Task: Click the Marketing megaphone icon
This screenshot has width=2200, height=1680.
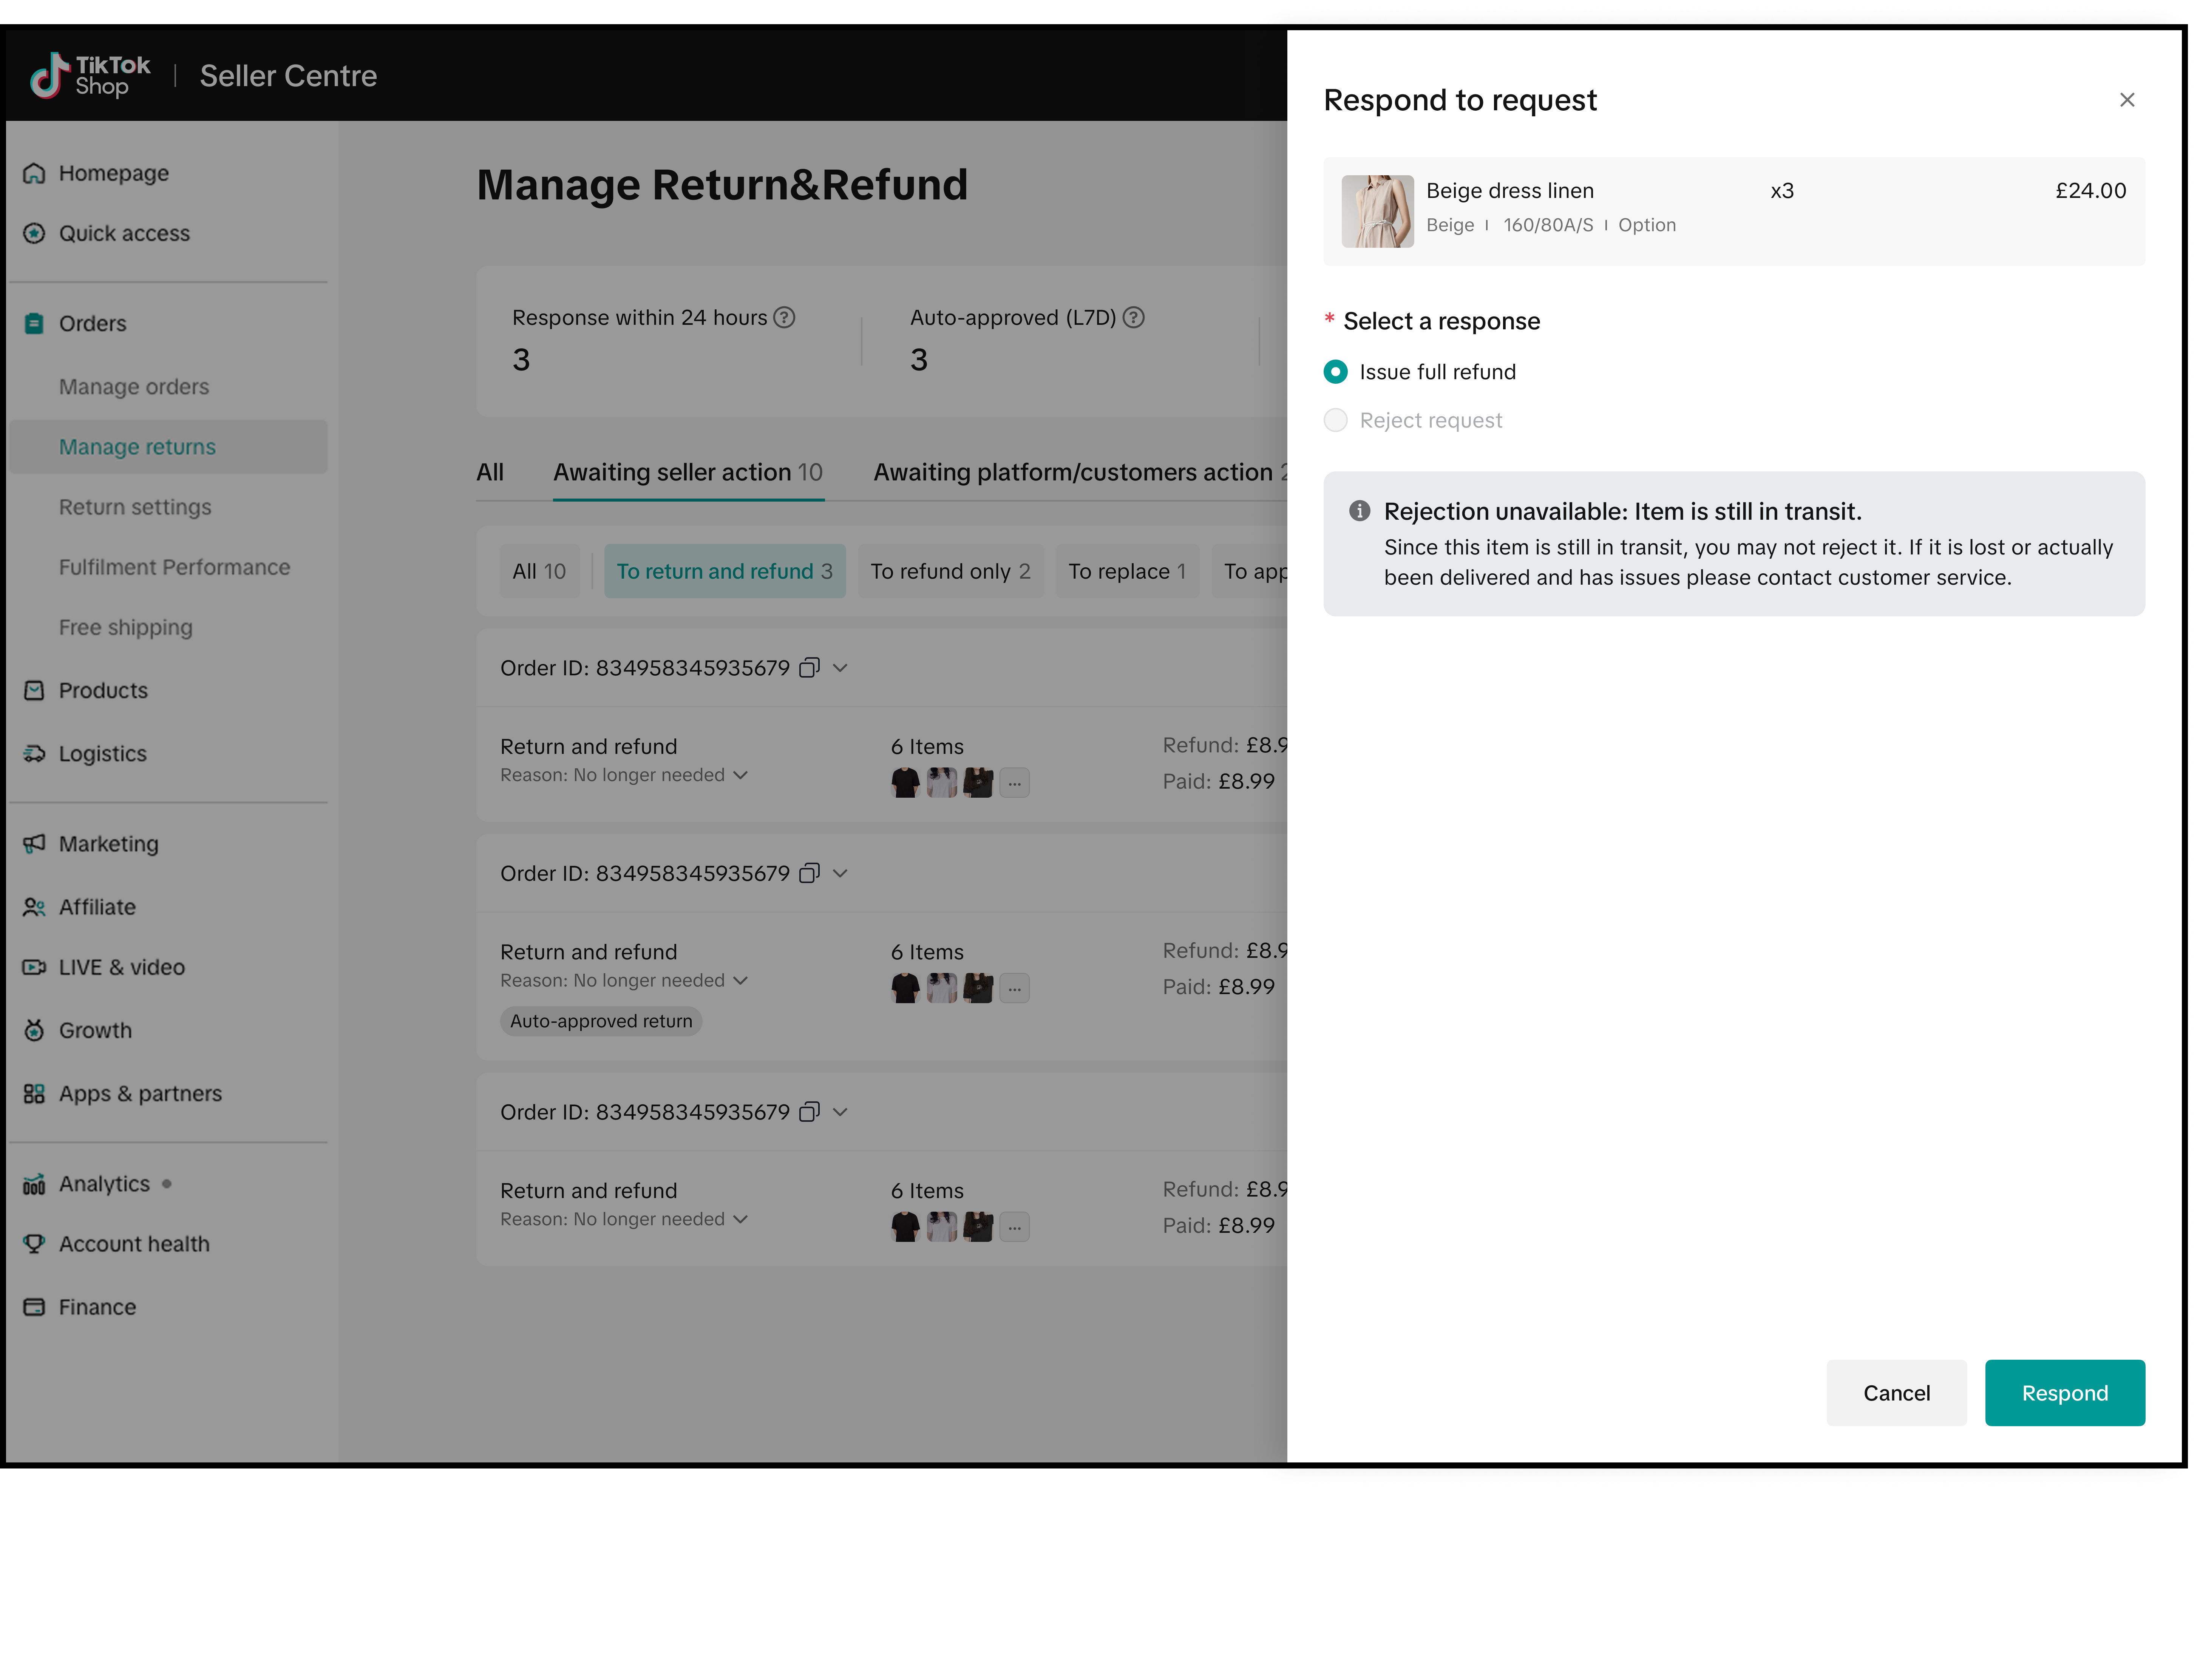Action: click(34, 844)
